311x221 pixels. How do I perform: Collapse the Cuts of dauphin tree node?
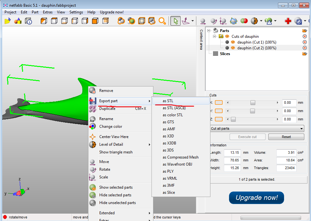point(214,36)
